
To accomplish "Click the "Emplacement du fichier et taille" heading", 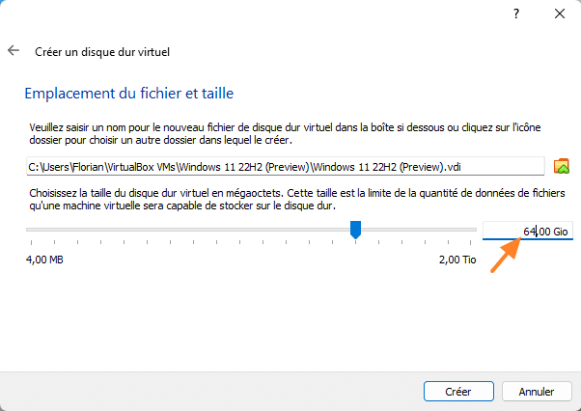I will pos(128,94).
